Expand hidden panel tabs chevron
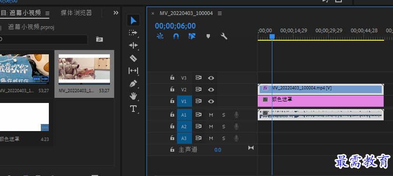Screen dimensions: 393x176 tap(116, 13)
